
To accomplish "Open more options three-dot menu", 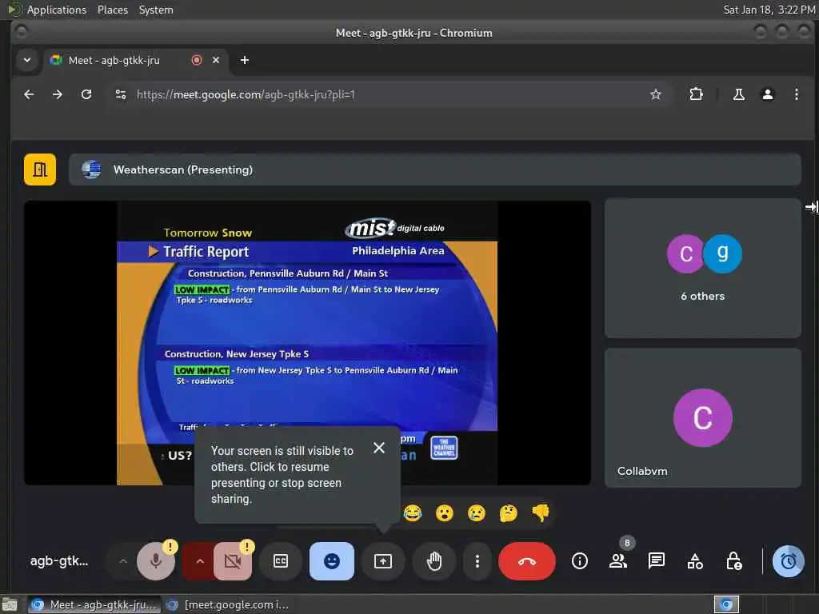I will click(x=477, y=561).
